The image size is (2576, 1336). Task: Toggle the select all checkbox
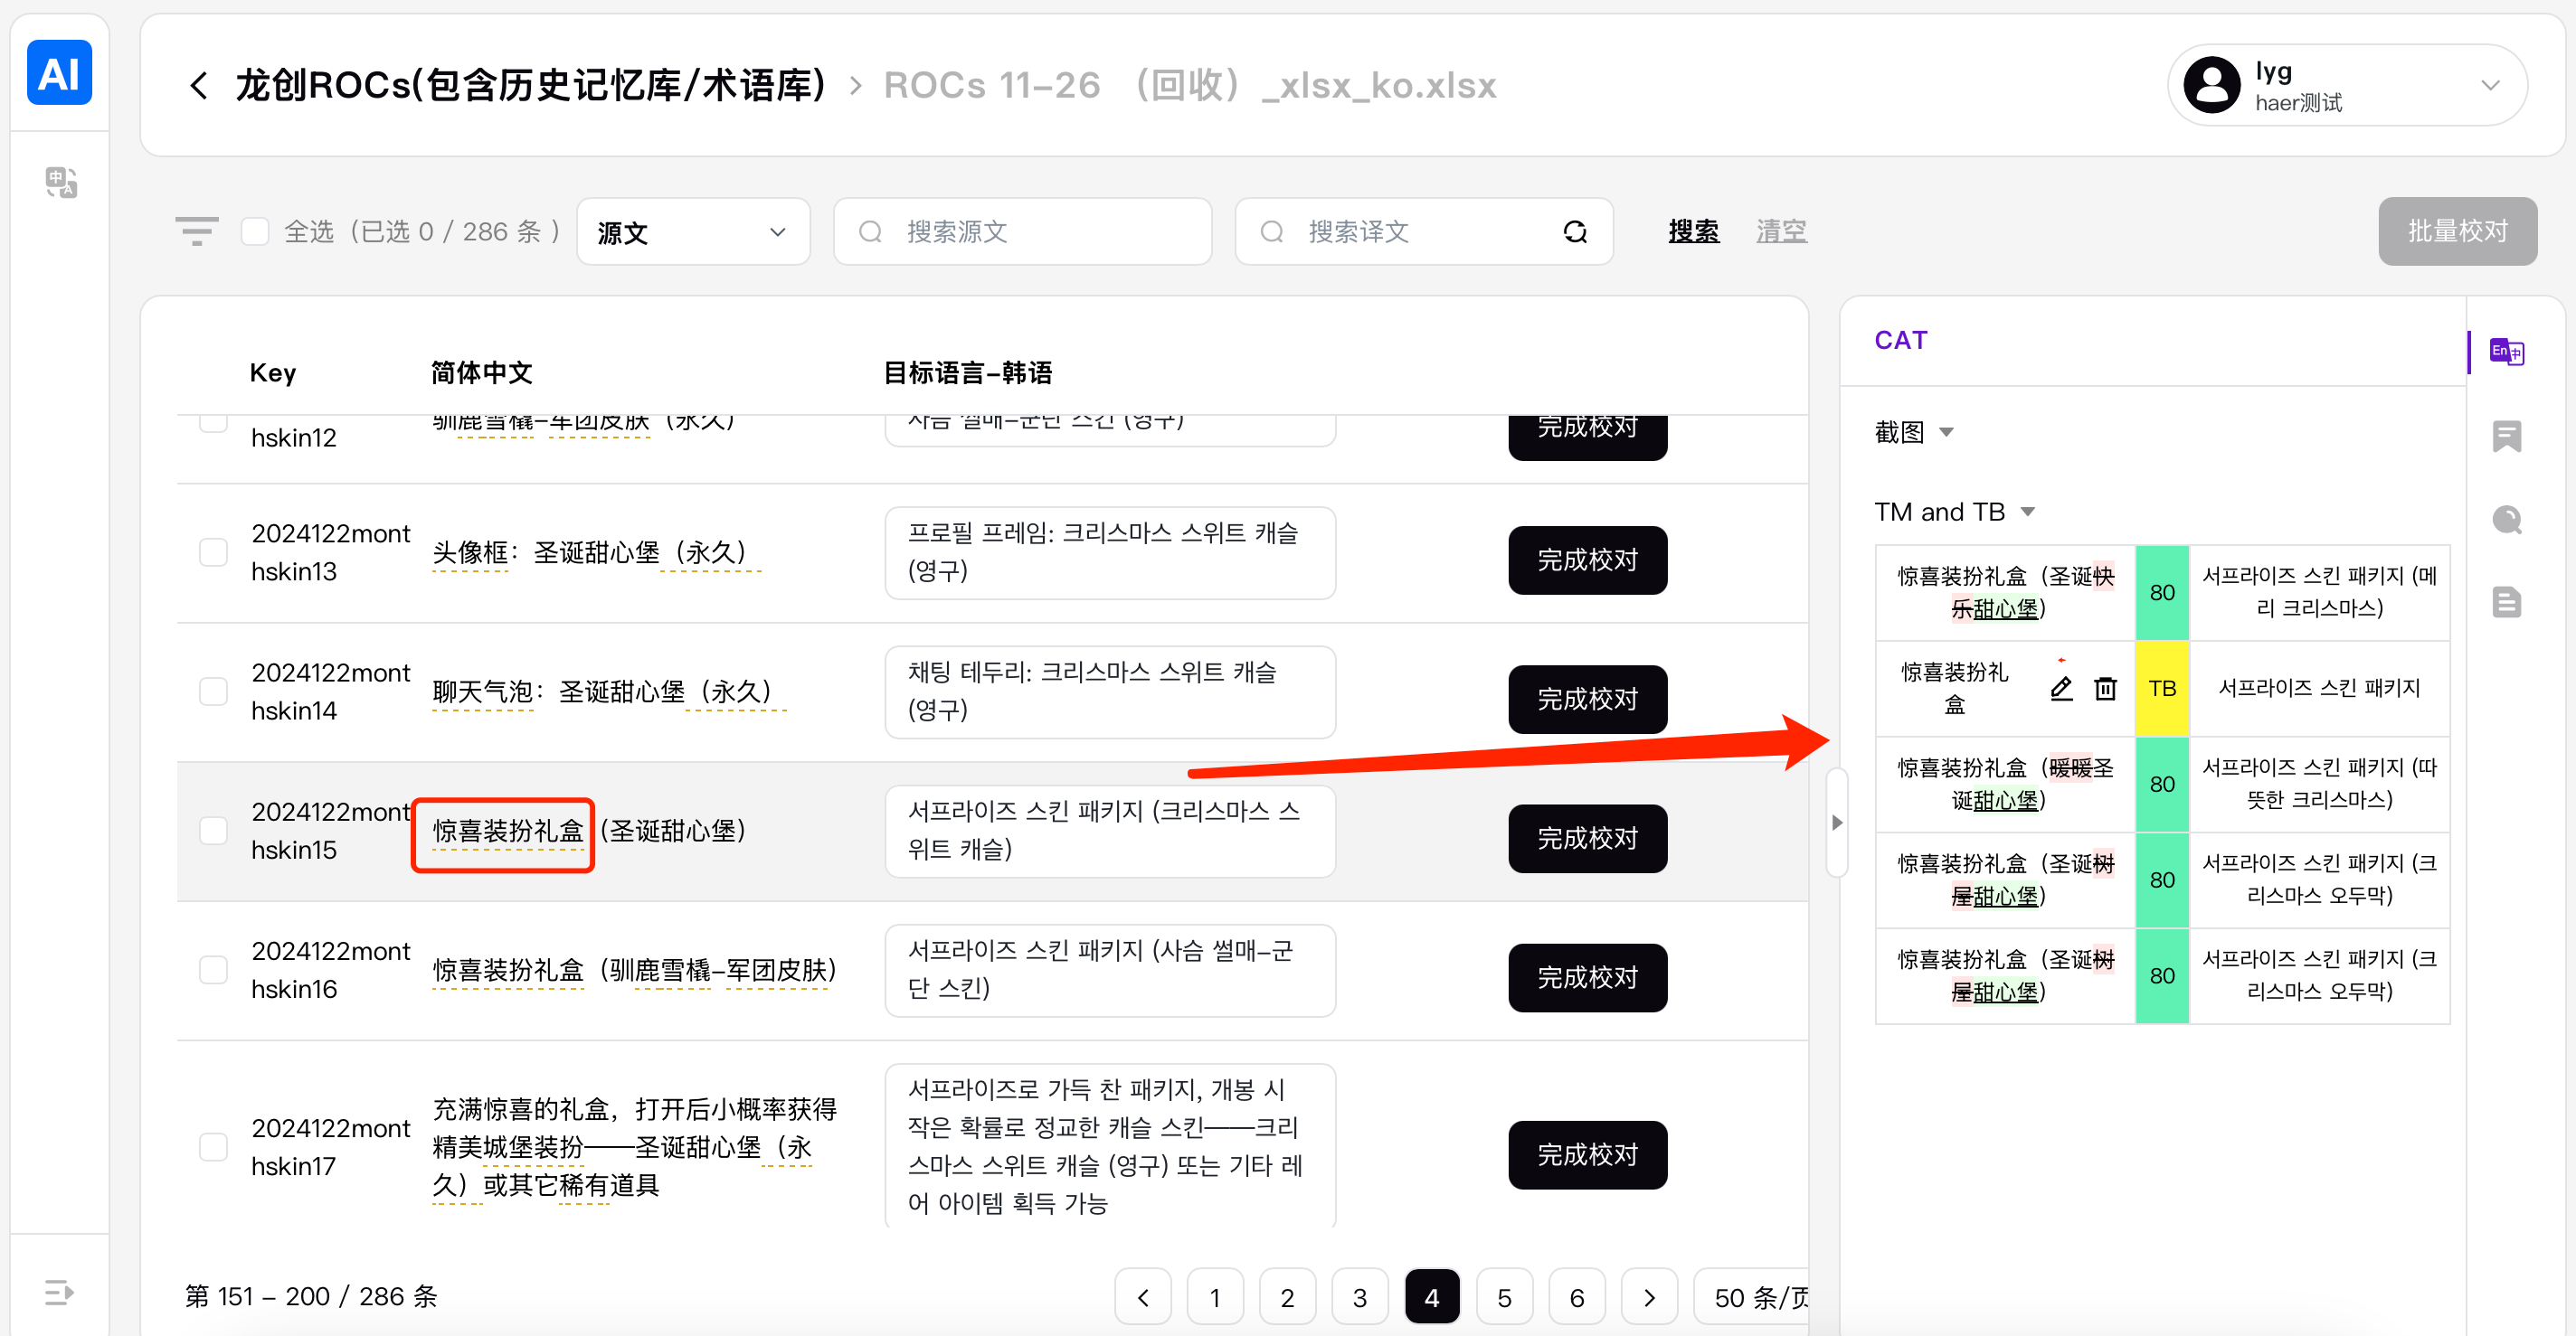click(255, 231)
